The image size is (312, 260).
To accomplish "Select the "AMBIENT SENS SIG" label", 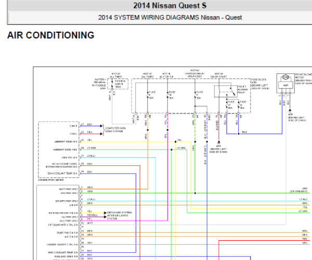I will click(x=66, y=141).
